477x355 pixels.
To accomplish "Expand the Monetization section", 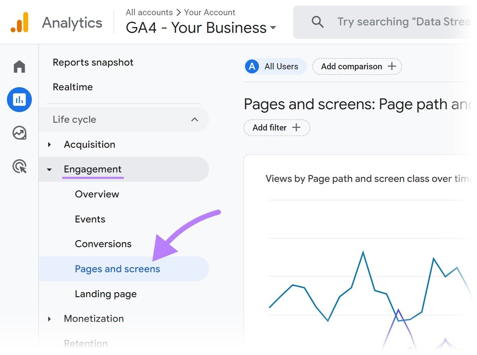I will 49,318.
